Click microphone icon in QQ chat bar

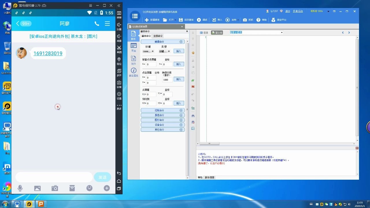20,188
